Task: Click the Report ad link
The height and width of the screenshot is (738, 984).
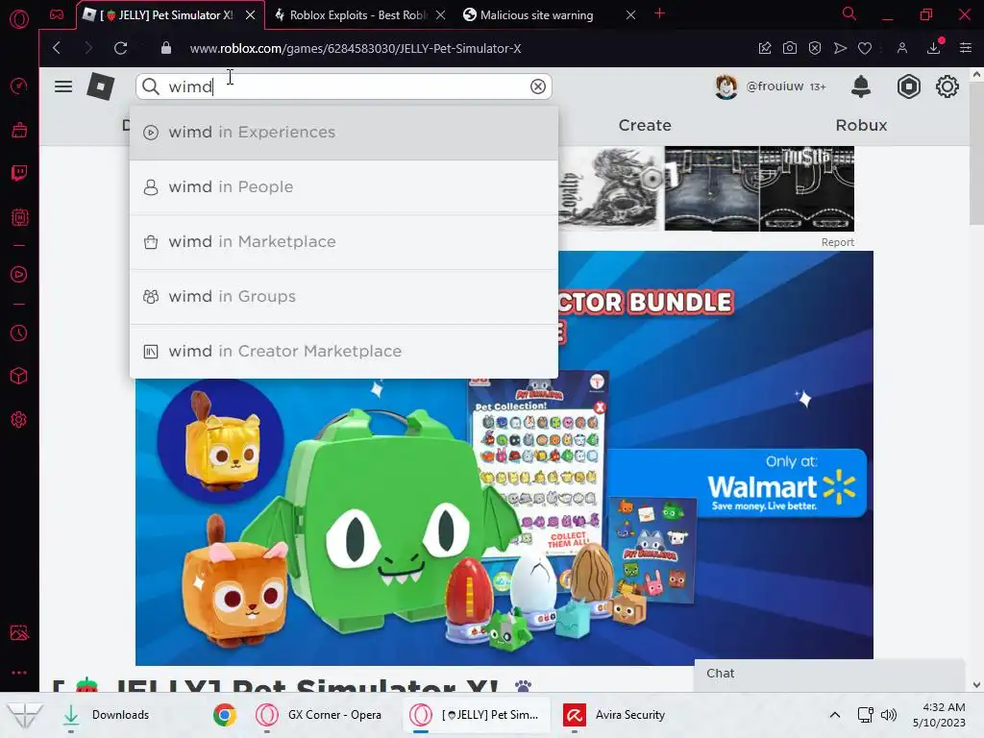Action: (x=837, y=242)
